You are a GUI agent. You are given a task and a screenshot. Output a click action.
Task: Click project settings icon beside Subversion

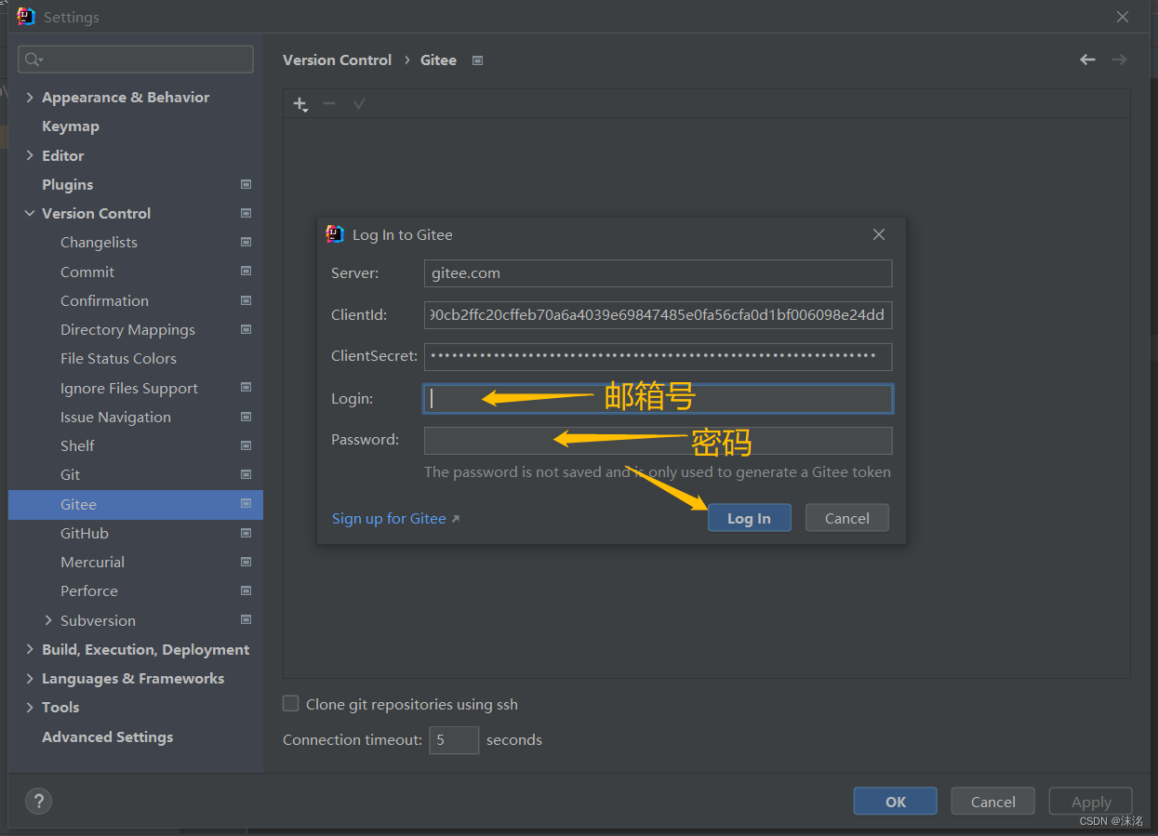[x=246, y=620]
